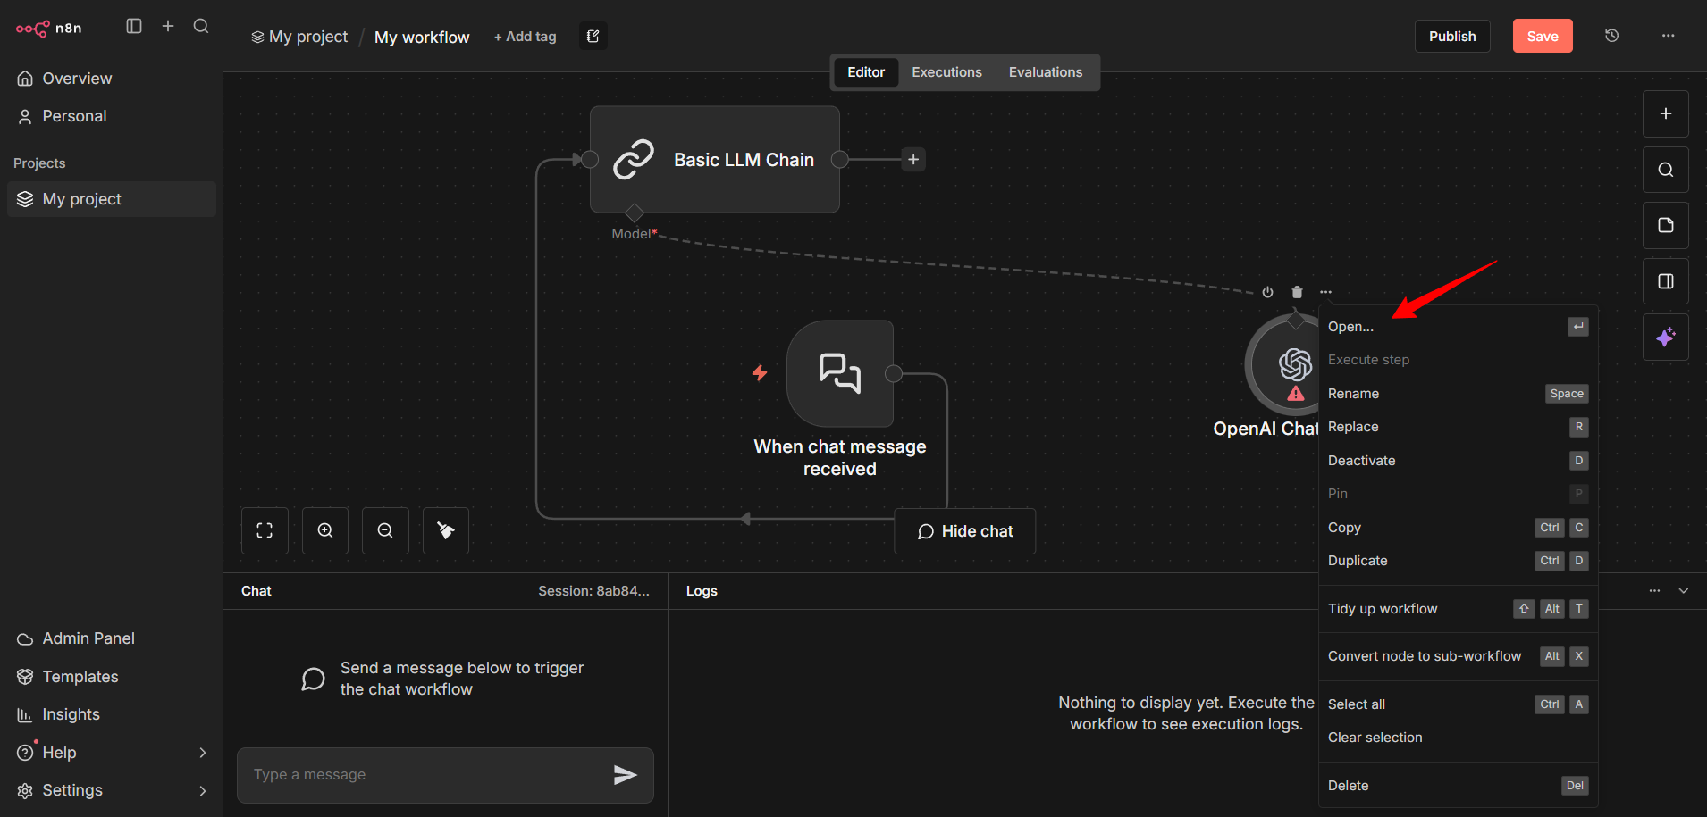The image size is (1707, 817).
Task: Select the search icon on the right toolbar
Action: coord(1665,170)
